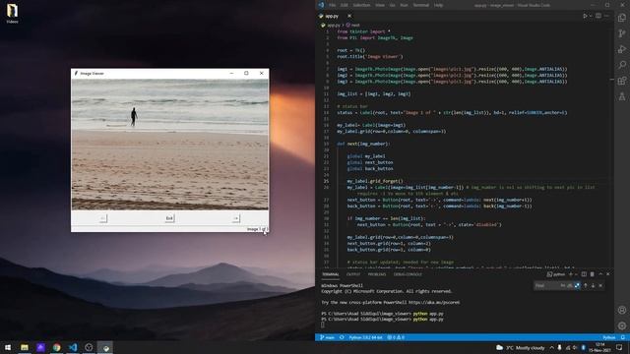This screenshot has width=630, height=354.
Task: Kill terminal with the trash icon
Action: click(x=592, y=274)
